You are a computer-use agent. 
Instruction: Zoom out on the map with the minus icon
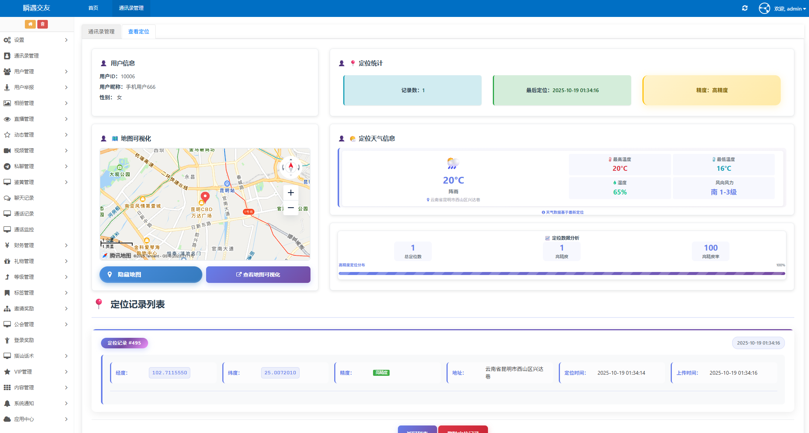point(291,208)
